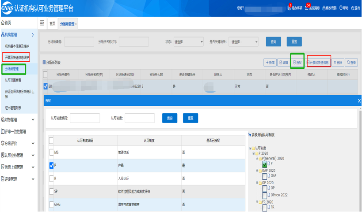Toggle select-all checkbox in 认可制度 table header
The width and height of the screenshot is (362, 212).
(x=51, y=141)
